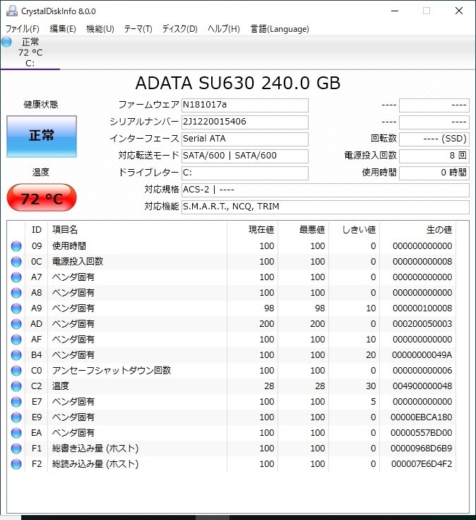Click the red 72 °C temperature button

[x=42, y=197]
